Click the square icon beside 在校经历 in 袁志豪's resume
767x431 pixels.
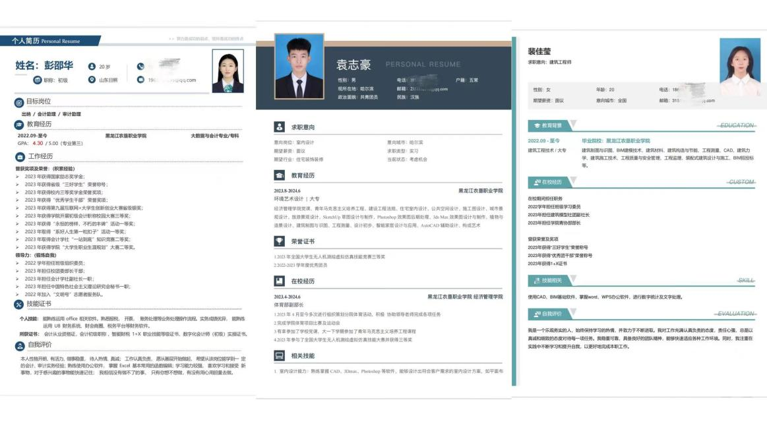(280, 281)
